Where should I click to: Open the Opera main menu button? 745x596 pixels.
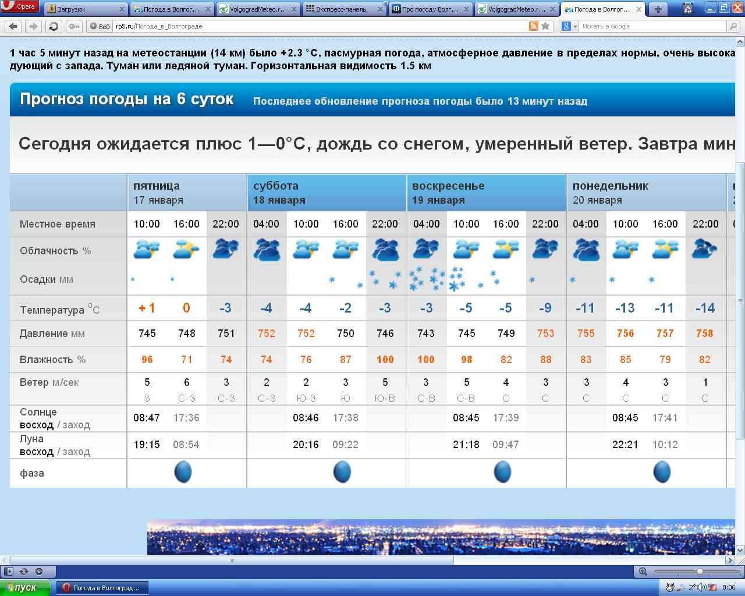(x=20, y=7)
